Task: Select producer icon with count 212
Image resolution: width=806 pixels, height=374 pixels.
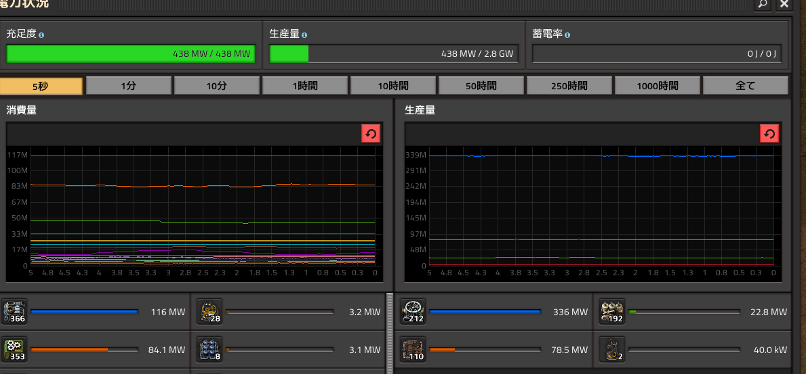Action: 413,311
